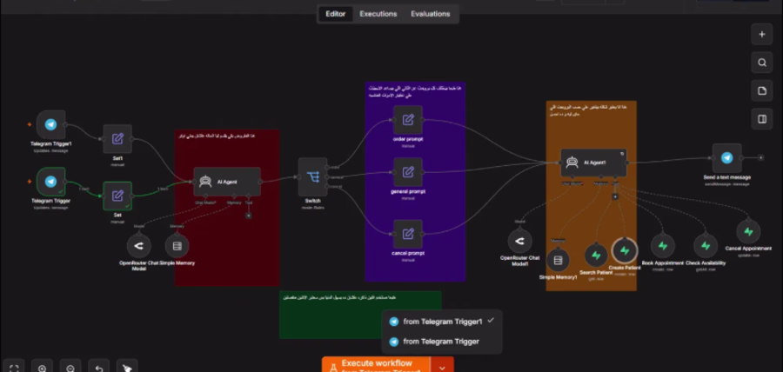Select the Switch node icon
783x372 pixels.
(x=312, y=177)
